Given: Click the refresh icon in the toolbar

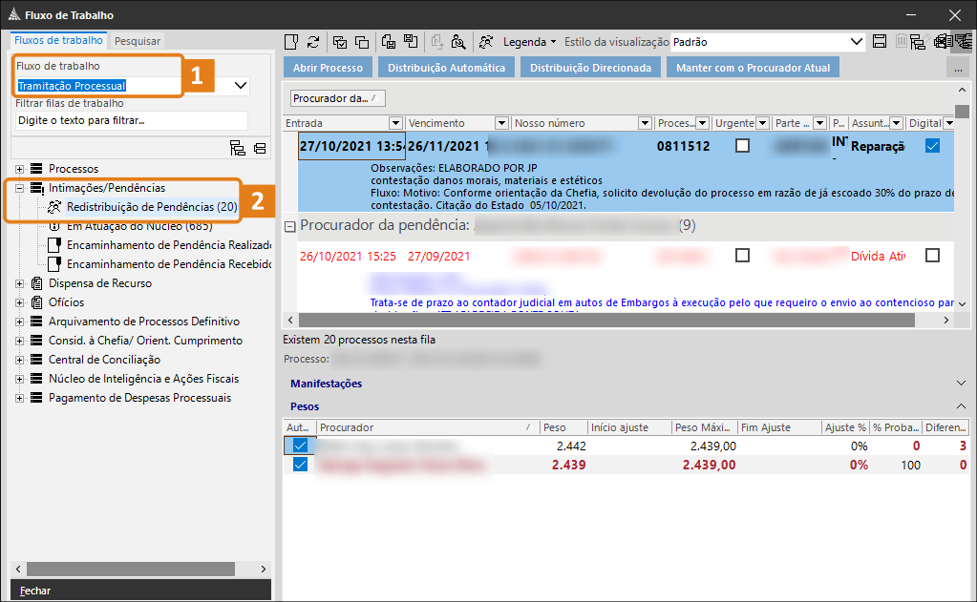Looking at the screenshot, I should tap(313, 42).
